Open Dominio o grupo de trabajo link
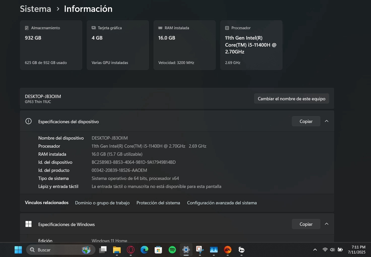 tap(102, 203)
